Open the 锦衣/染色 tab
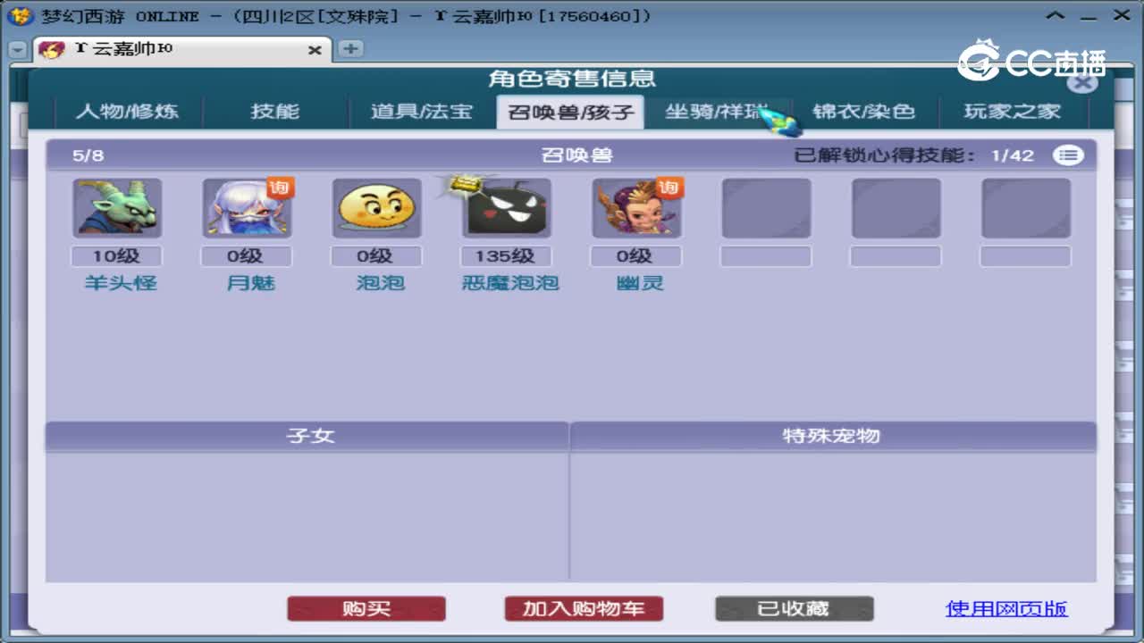1144x643 pixels. click(x=864, y=112)
